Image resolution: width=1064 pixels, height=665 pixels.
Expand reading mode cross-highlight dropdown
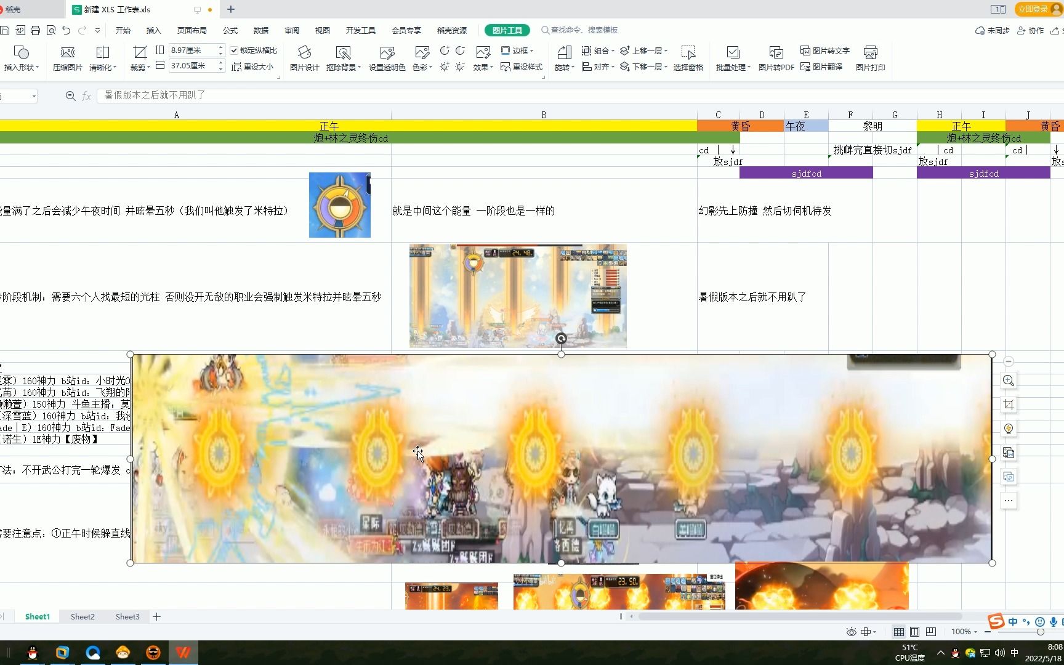pos(875,632)
